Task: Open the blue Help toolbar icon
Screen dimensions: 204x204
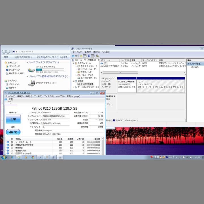Action: pos(89,56)
